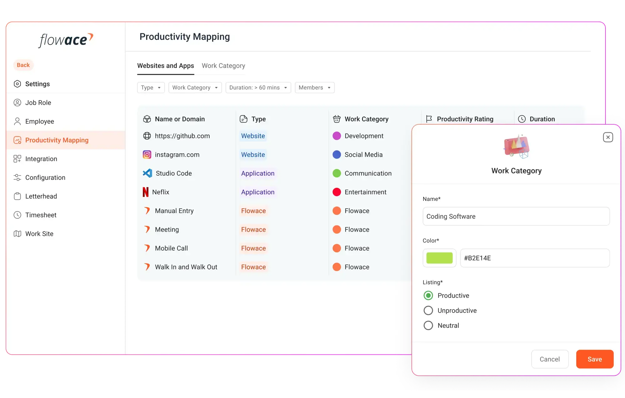Switch to the Work Category tab

(x=223, y=66)
